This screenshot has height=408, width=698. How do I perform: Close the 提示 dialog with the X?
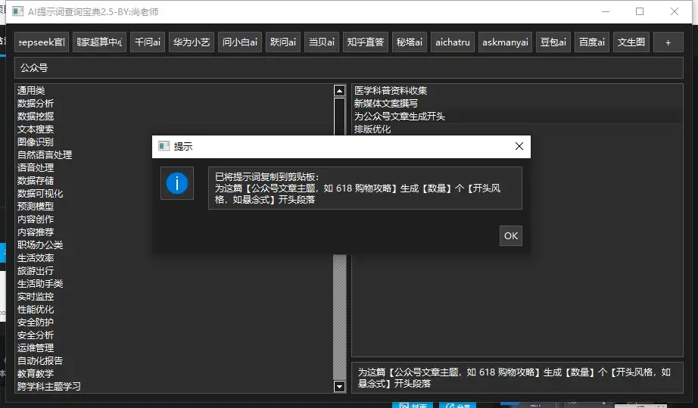[519, 146]
